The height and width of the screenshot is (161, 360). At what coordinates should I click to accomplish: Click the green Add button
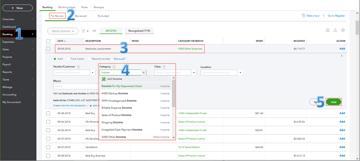pyautogui.click(x=334, y=102)
